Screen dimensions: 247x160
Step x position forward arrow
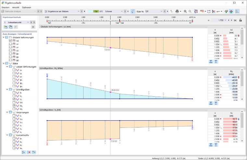(x=231, y=20)
